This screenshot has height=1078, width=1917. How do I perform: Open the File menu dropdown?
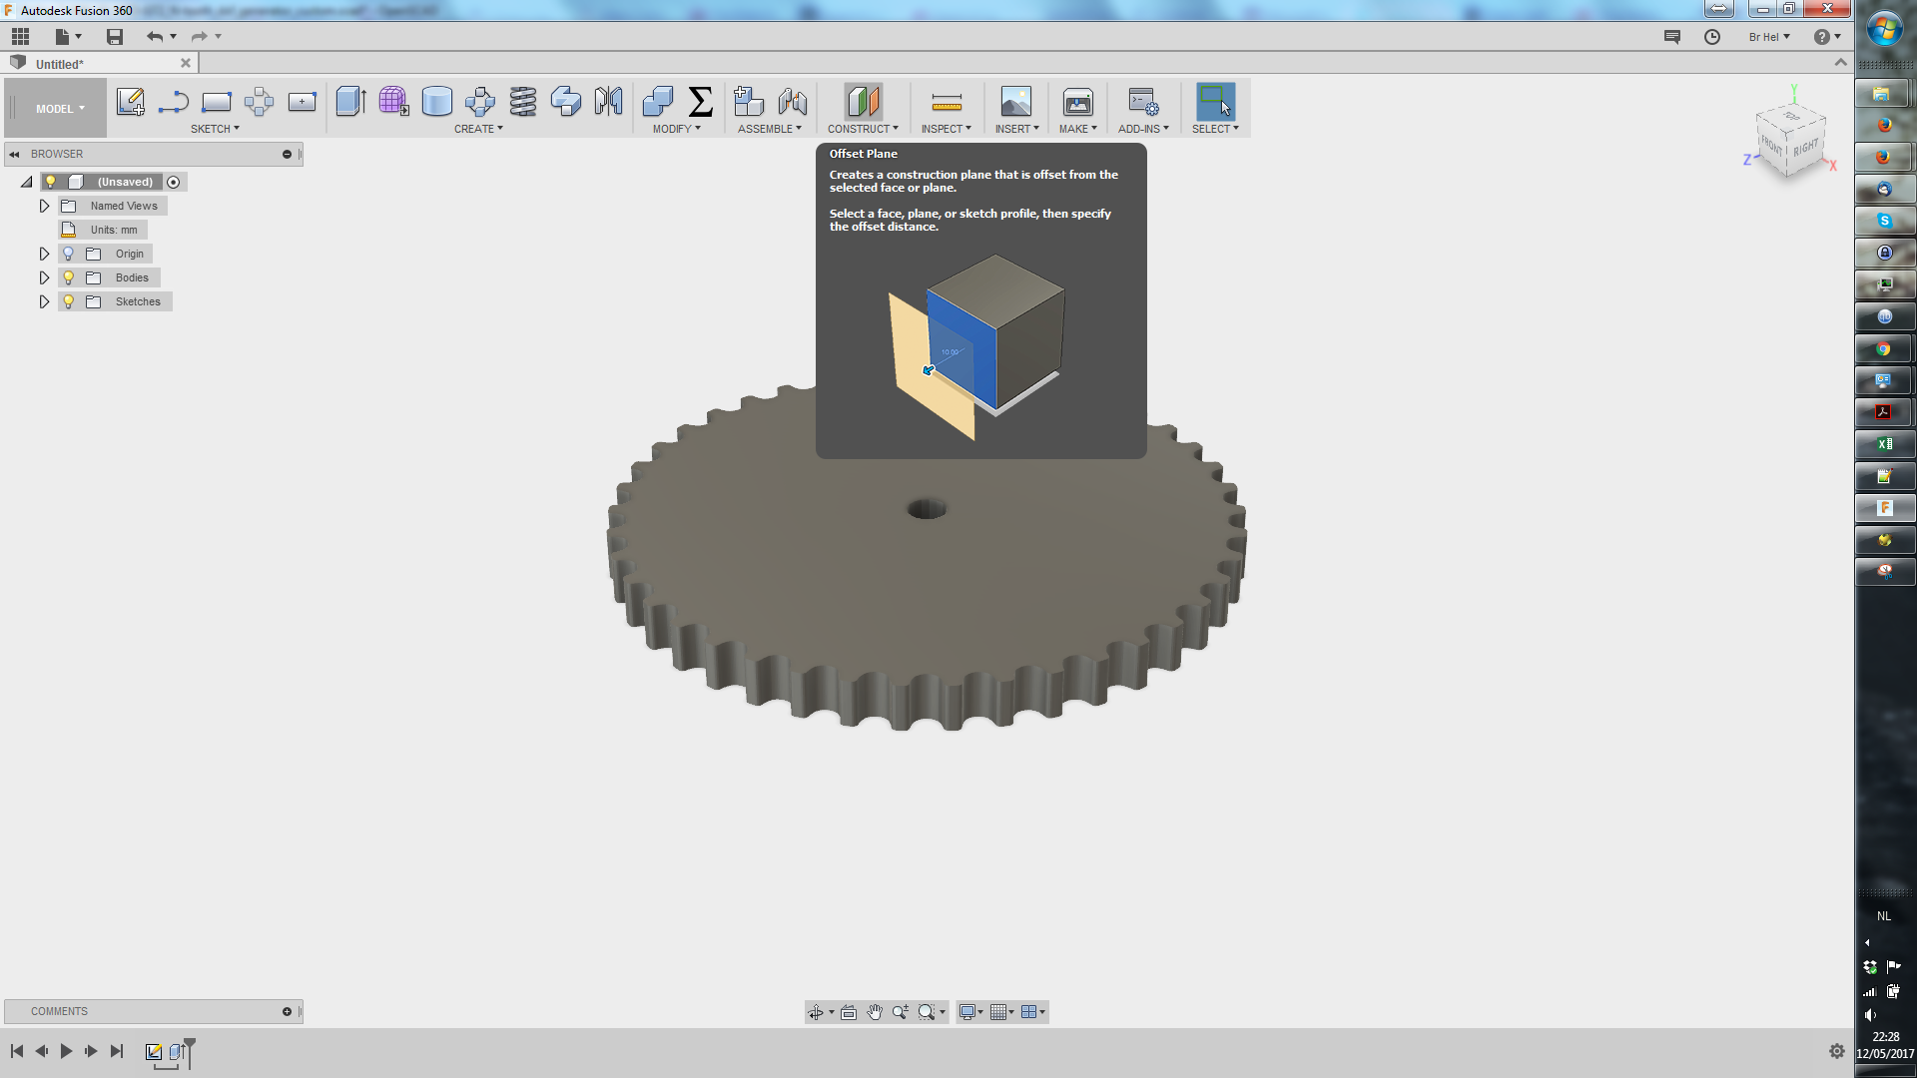68,37
